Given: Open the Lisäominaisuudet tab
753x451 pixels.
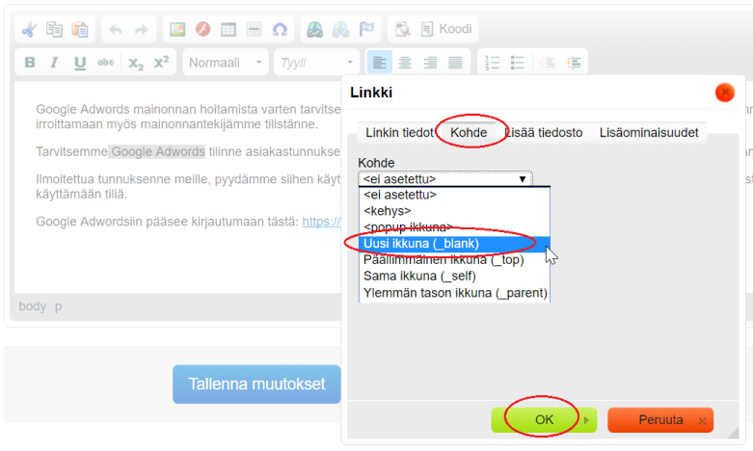Looking at the screenshot, I should 648,132.
